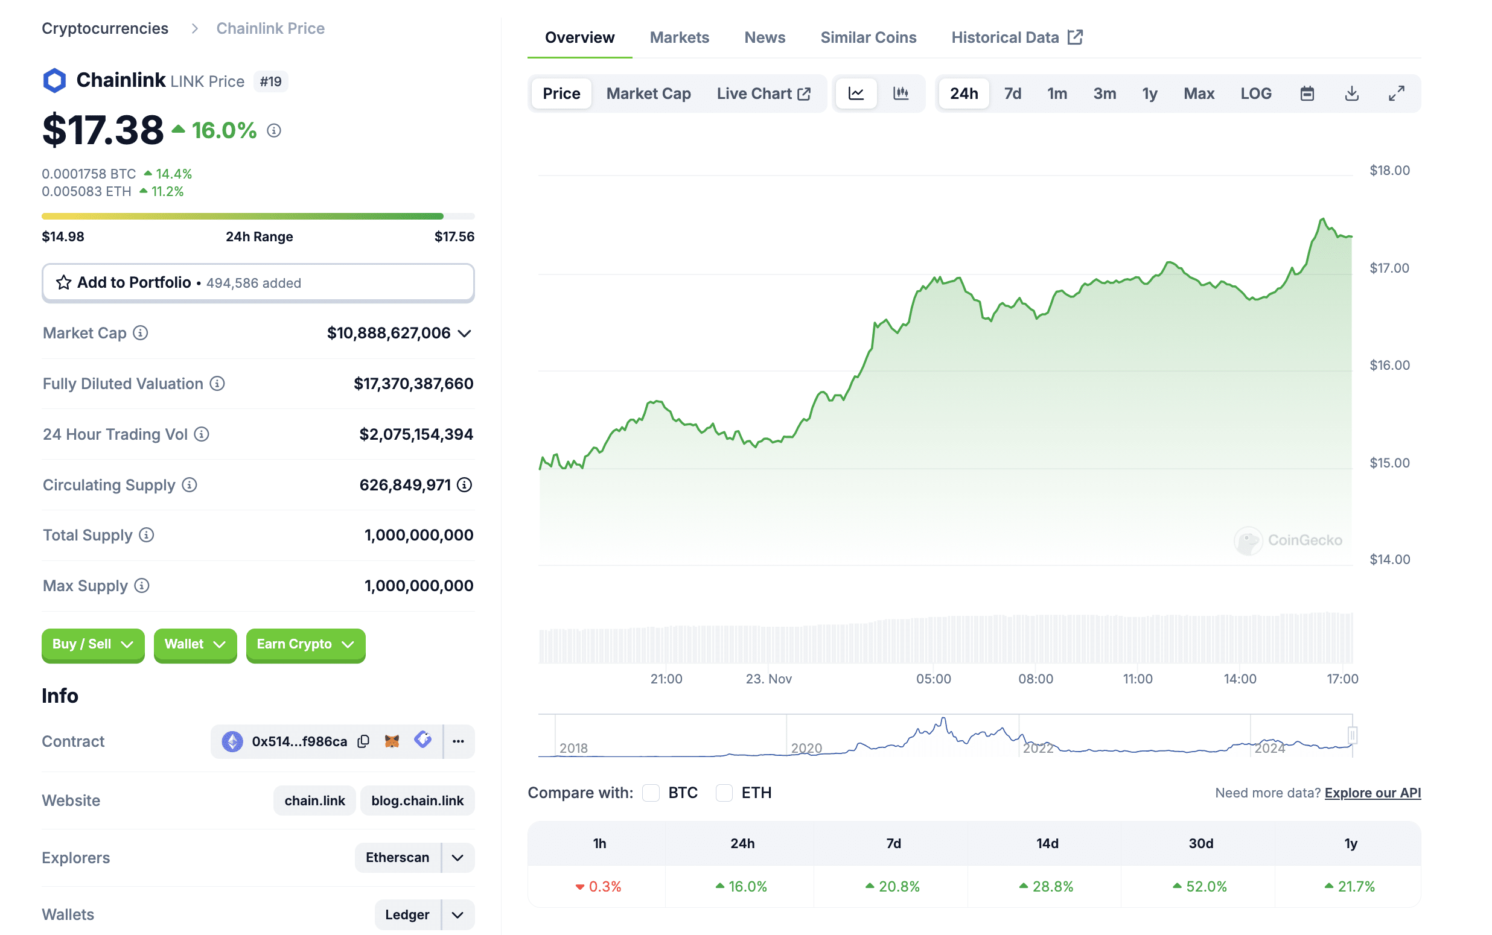Show the Price chart tab
This screenshot has width=1492, height=935.
pos(561,93)
